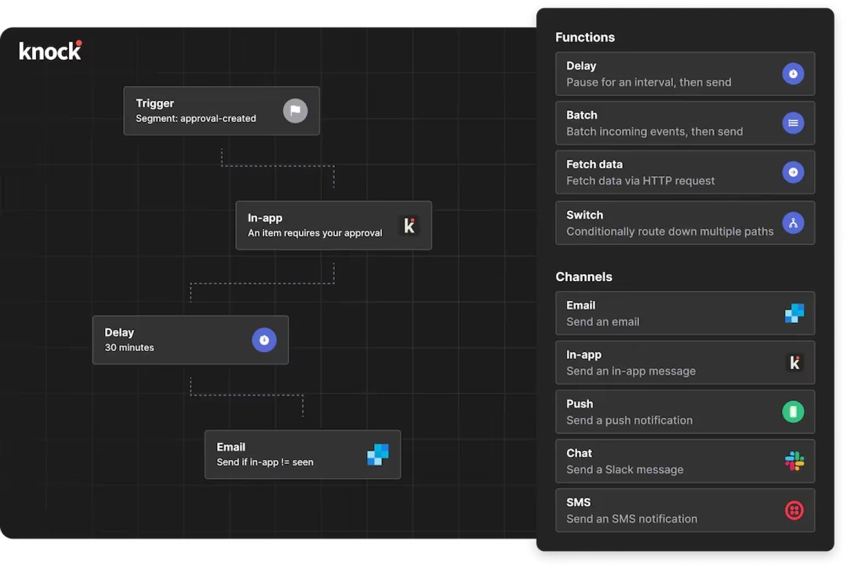This screenshot has height=568, width=847.
Task: Click the Knock 'k' icon on the In-app node
Action: tap(409, 225)
